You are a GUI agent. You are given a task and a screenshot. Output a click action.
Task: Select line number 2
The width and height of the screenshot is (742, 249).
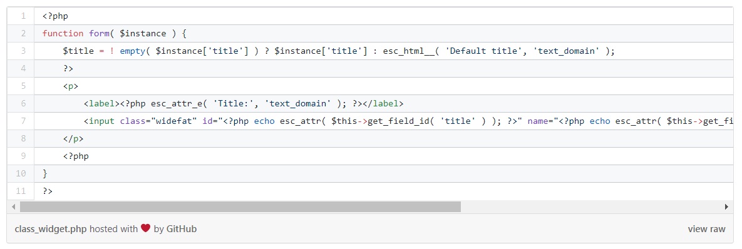pyautogui.click(x=21, y=34)
